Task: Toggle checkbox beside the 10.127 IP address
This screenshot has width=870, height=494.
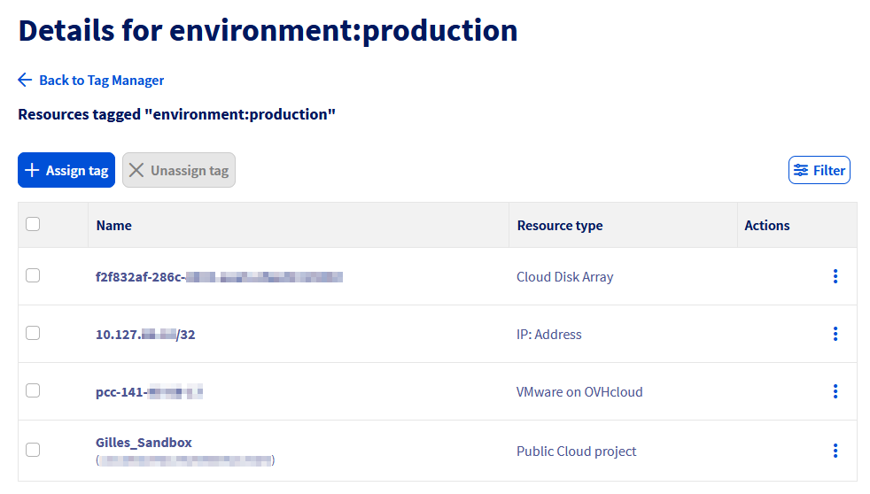Action: tap(33, 333)
